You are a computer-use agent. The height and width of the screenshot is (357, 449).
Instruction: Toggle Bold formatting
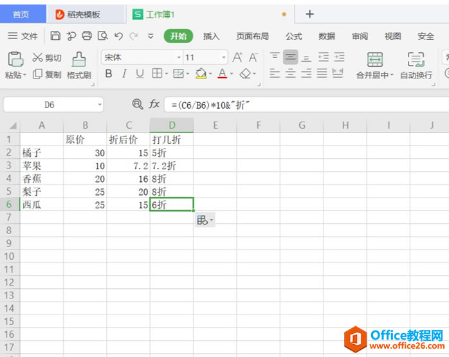coord(109,74)
